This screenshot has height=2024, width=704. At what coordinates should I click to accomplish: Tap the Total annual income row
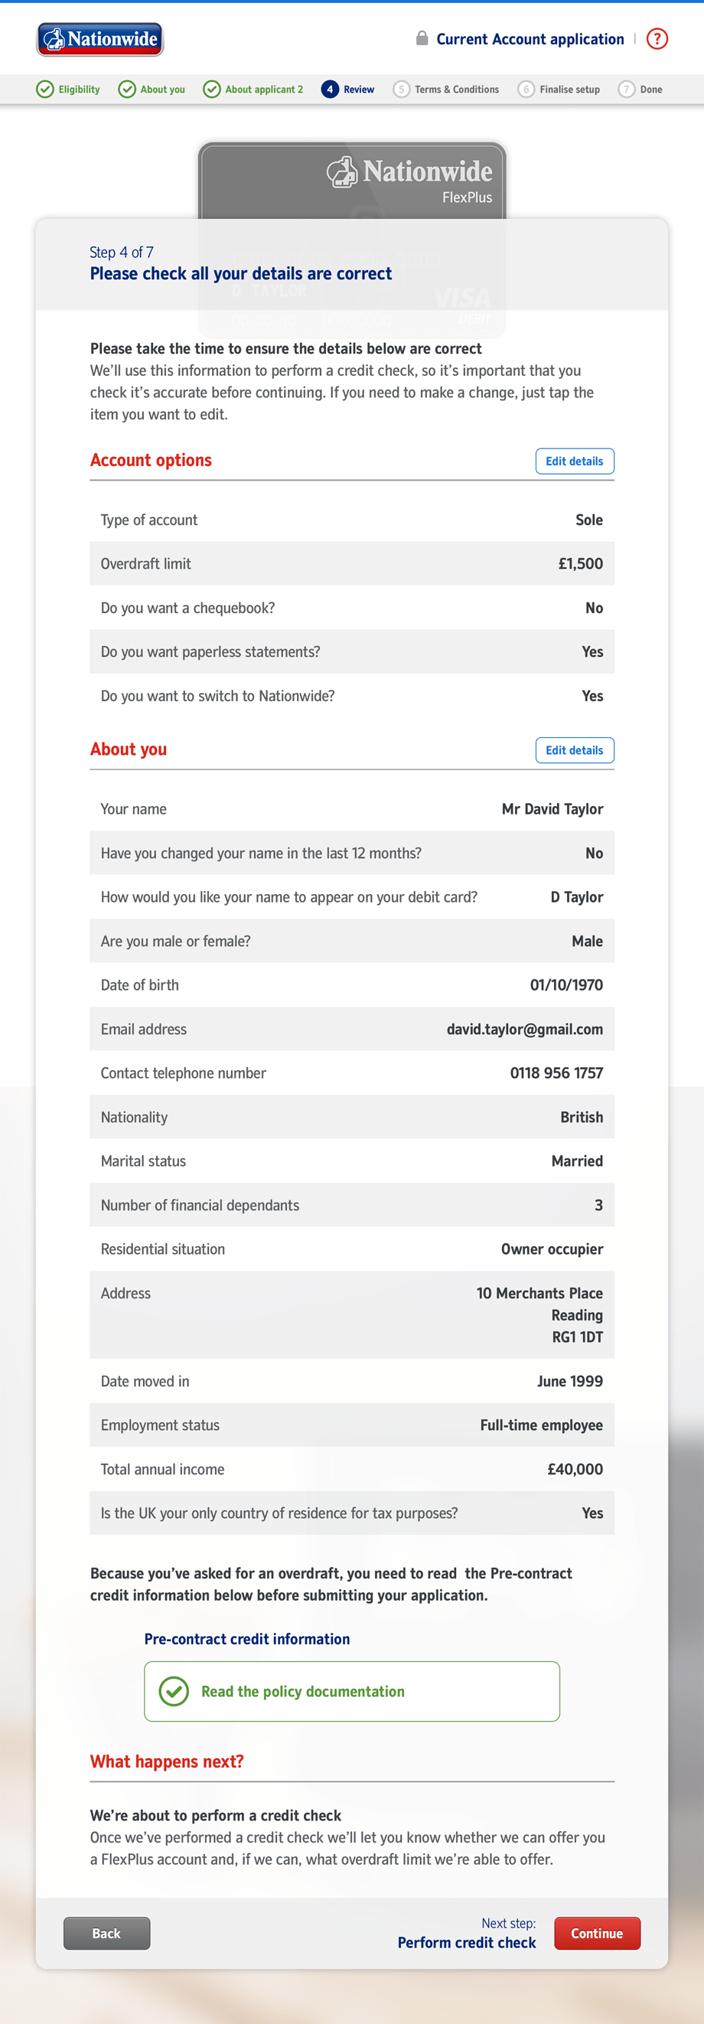pos(351,1469)
